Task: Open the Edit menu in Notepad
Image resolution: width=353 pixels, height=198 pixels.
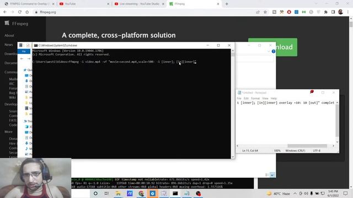Action: [246, 98]
